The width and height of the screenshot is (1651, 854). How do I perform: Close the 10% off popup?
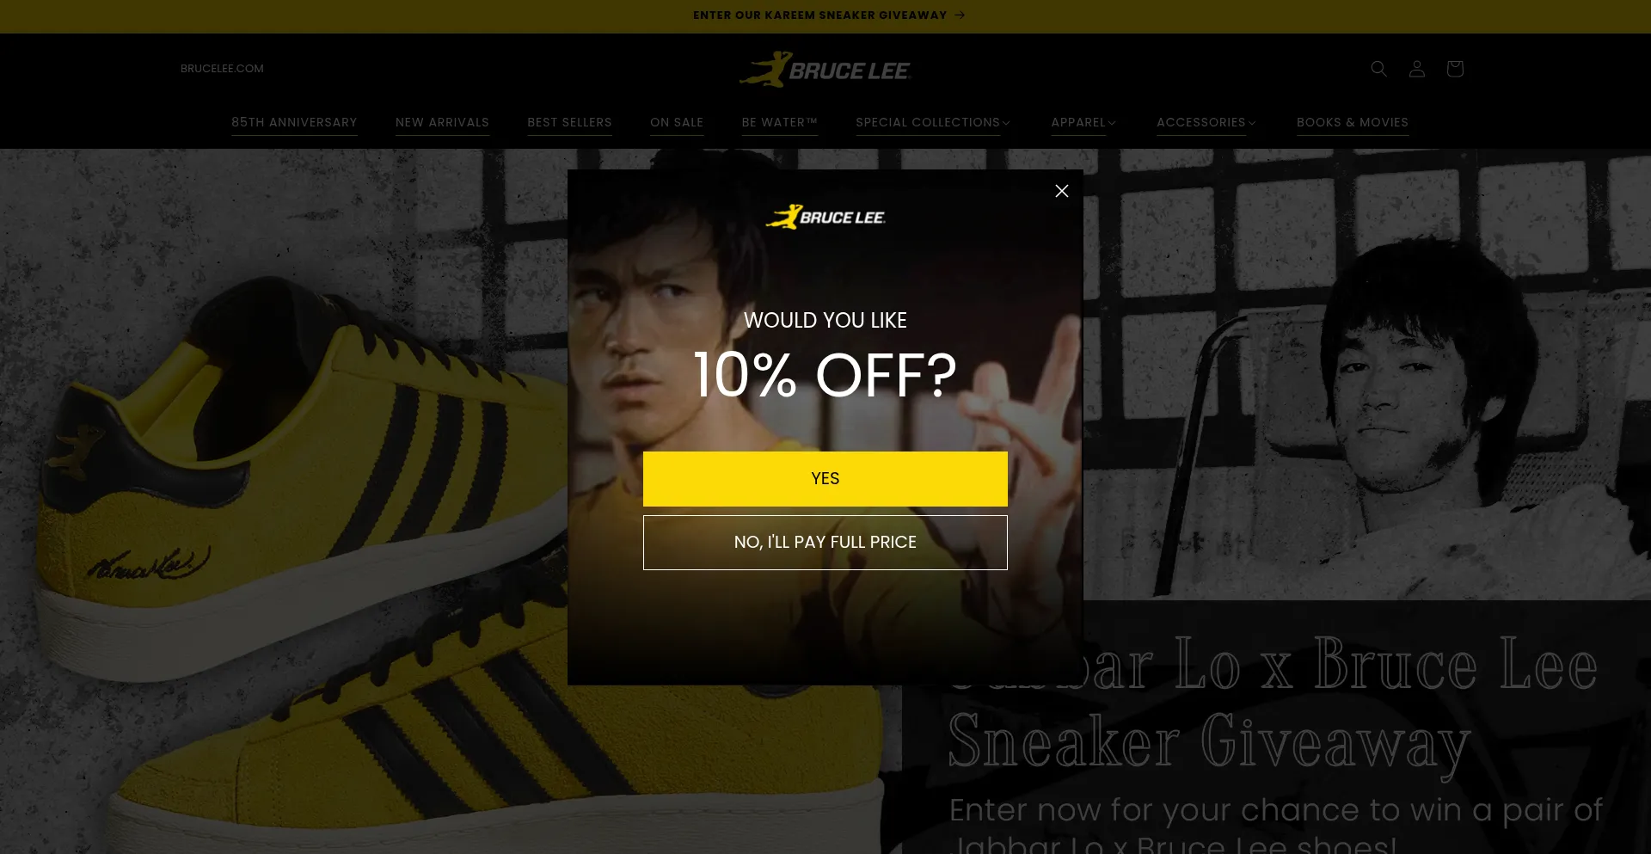coord(1061,191)
